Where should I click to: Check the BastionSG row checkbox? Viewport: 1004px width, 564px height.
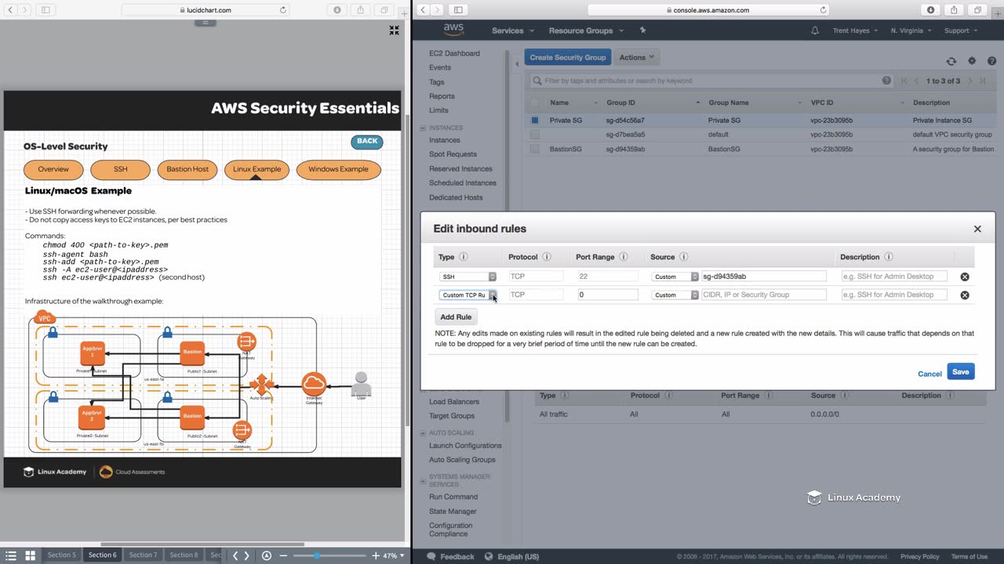(535, 149)
